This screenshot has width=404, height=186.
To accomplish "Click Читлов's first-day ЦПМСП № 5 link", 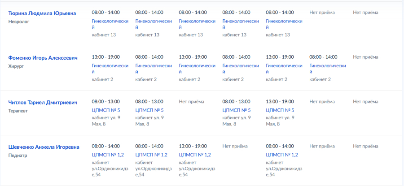I will [106, 110].
